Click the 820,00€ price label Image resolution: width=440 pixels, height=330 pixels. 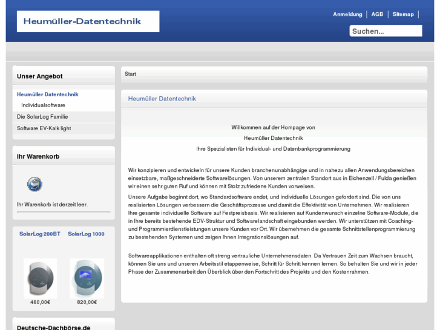point(87,302)
